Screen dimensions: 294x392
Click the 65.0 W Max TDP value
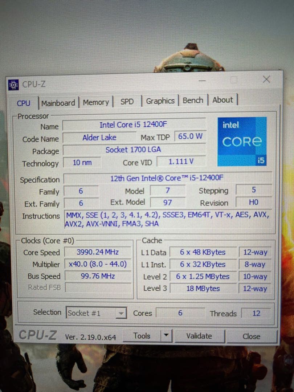pos(190,136)
